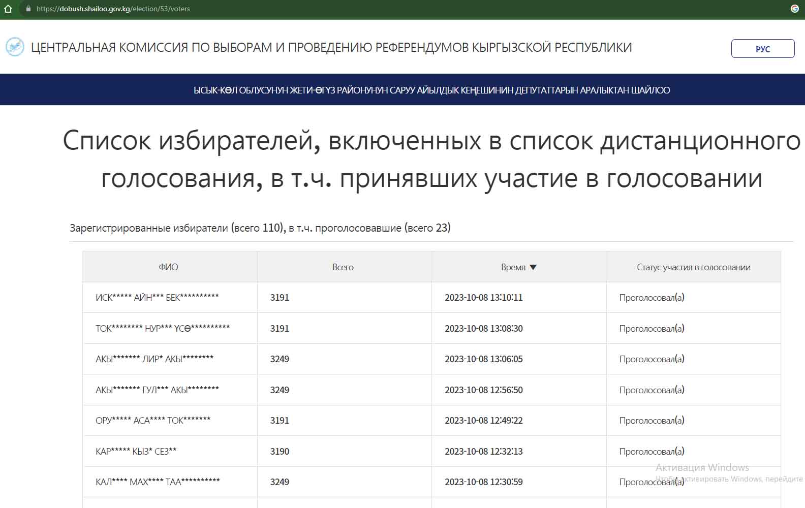
Task: Open the commission title text link
Action: tap(331, 47)
